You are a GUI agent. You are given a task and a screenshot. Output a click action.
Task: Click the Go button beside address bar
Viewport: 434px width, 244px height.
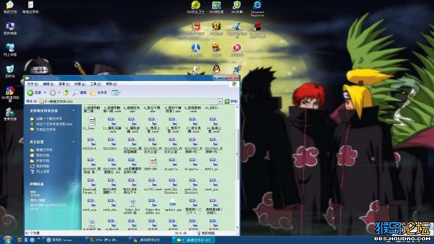pyautogui.click(x=231, y=102)
